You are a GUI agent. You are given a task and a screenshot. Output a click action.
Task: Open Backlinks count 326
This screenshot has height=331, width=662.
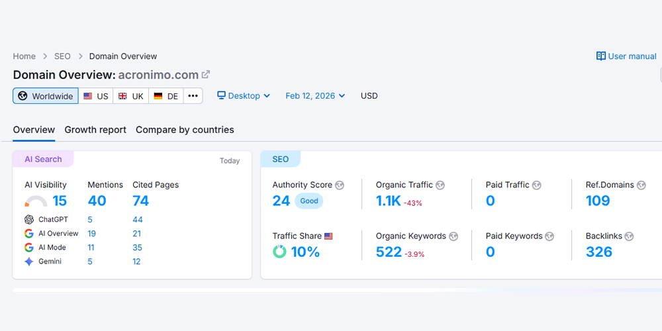click(x=598, y=252)
